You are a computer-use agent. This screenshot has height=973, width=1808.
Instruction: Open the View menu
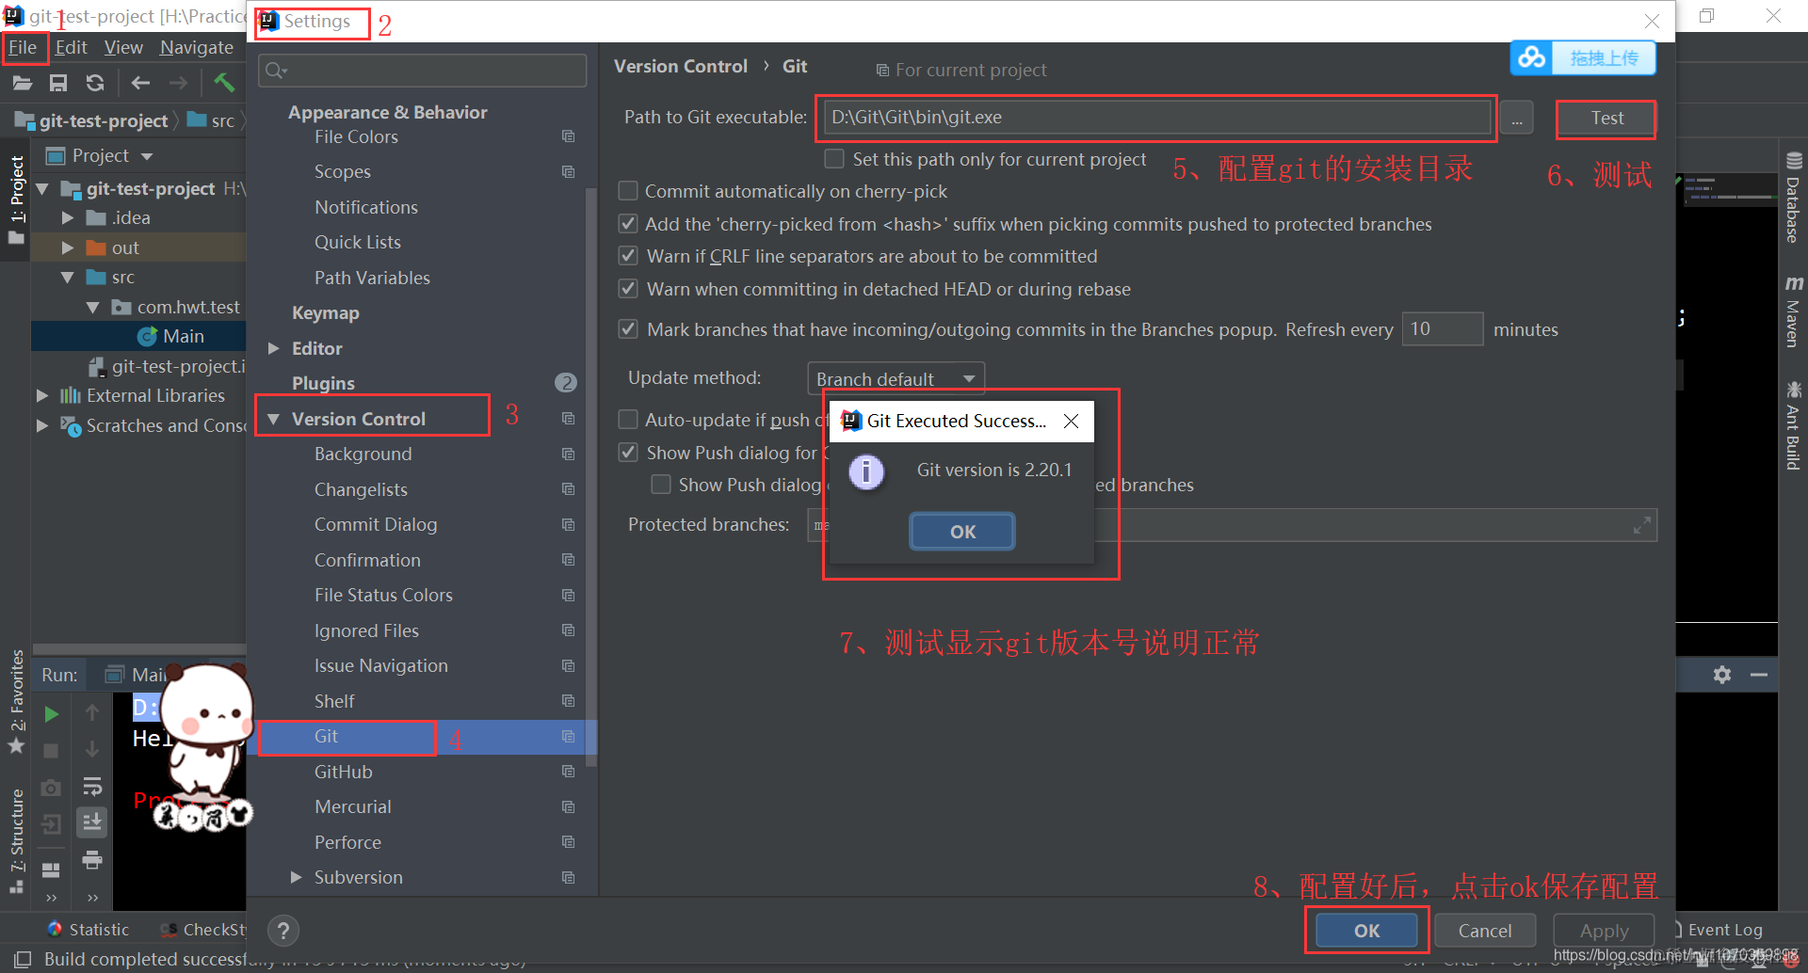tap(123, 47)
